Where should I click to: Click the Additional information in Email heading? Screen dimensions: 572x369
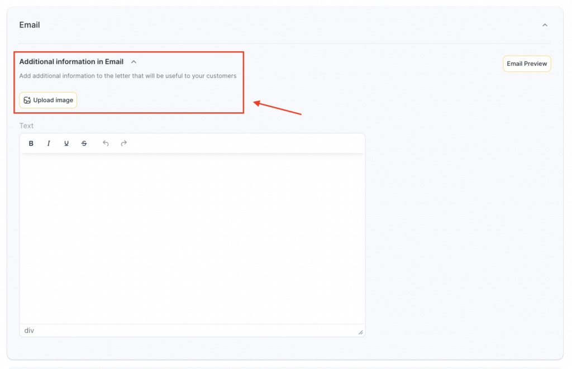[71, 62]
